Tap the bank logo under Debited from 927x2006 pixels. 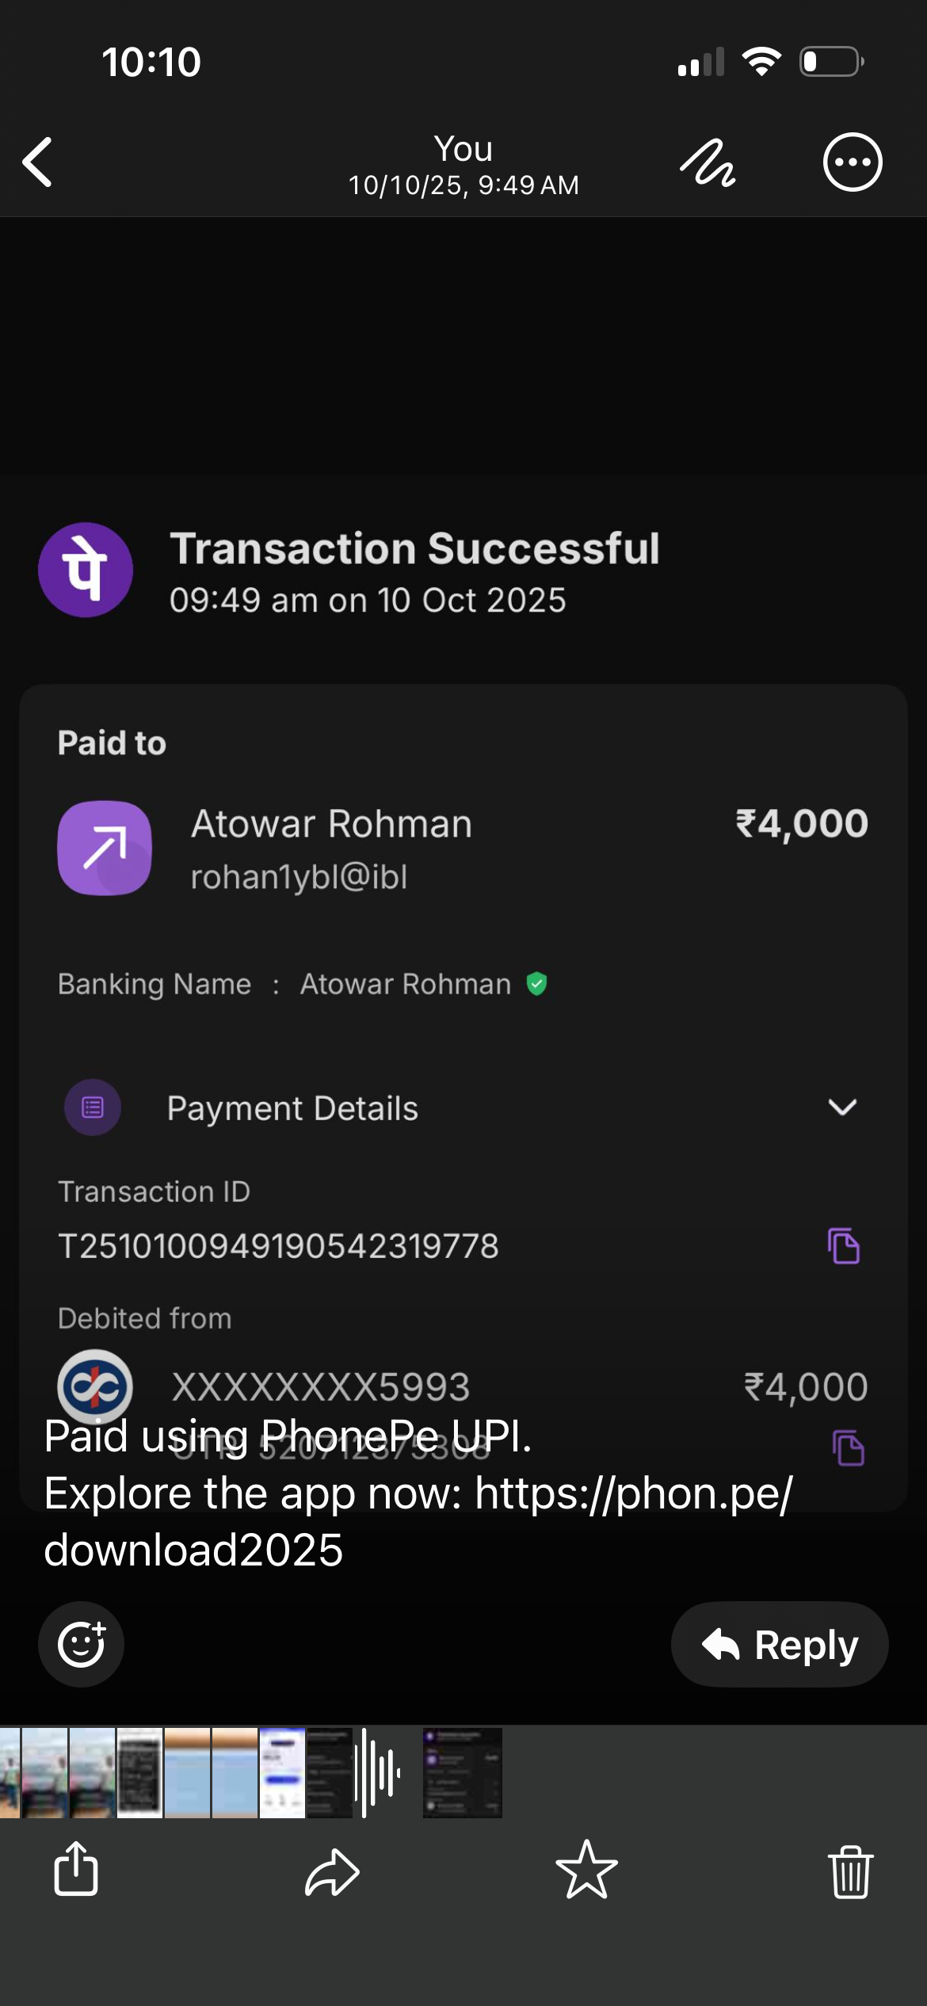[95, 1386]
